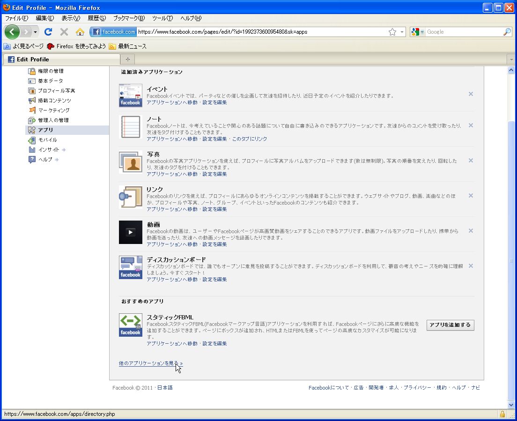Viewport: 517px width, 421px height.
Task: Click the padlock security icon in status bar
Action: (502, 414)
